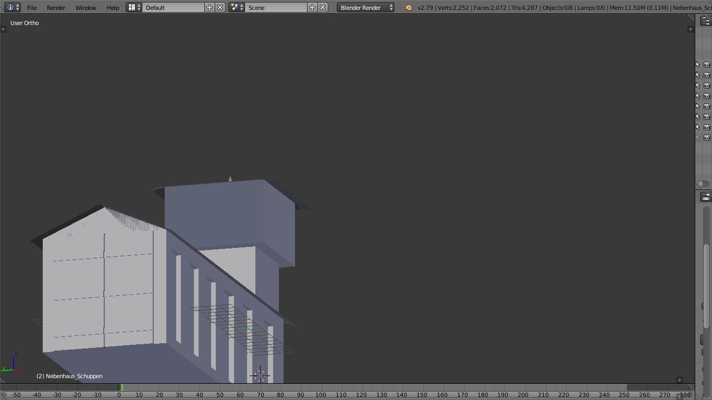Click the Blender logo icon
712x400 pixels.
tap(408, 7)
